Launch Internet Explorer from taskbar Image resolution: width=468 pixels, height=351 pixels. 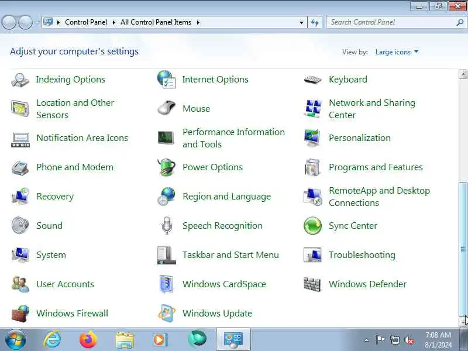pos(53,340)
